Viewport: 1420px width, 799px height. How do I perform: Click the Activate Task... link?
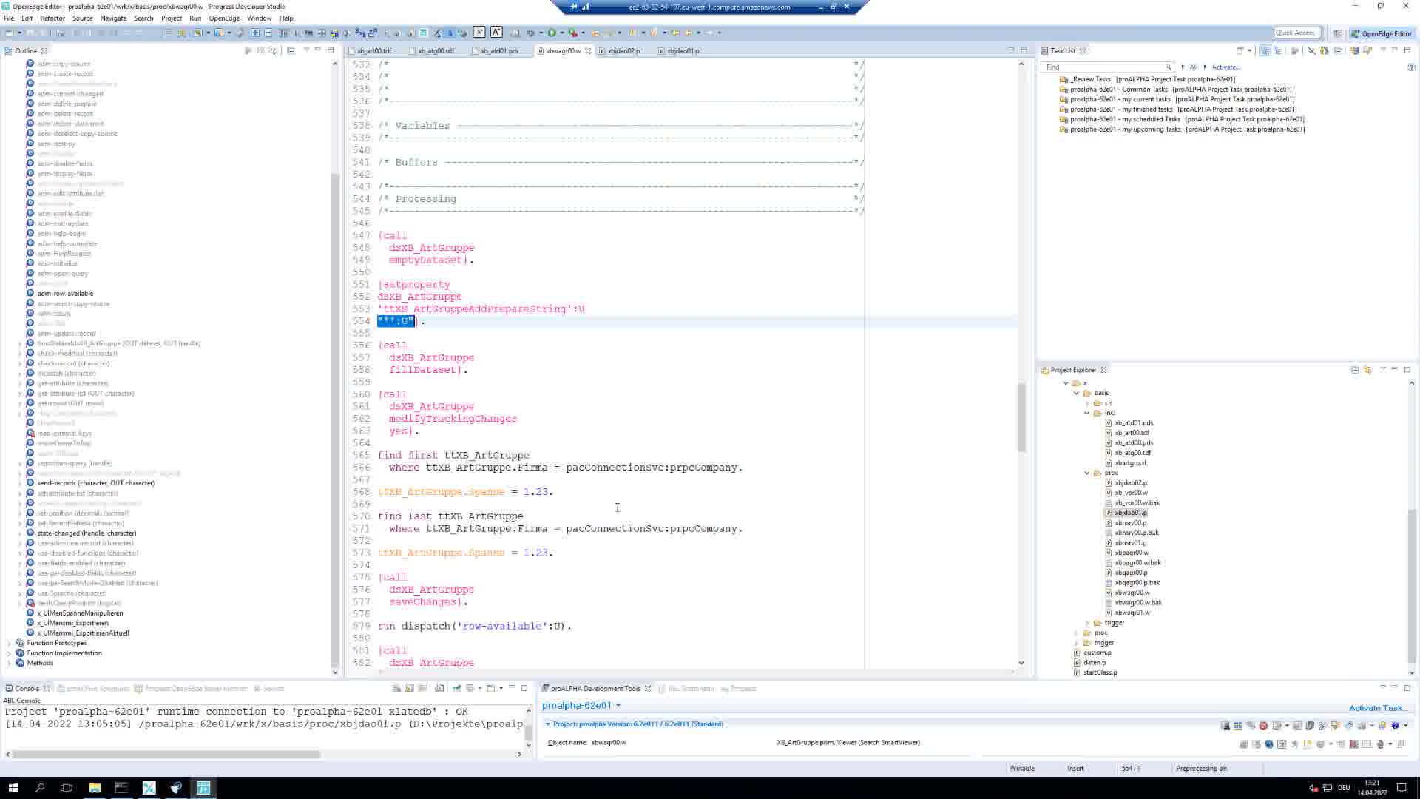(1377, 708)
